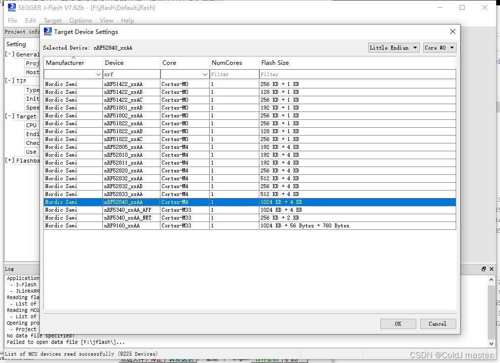Sort by NumCores column header
This screenshot has width=500, height=363.
click(x=234, y=63)
